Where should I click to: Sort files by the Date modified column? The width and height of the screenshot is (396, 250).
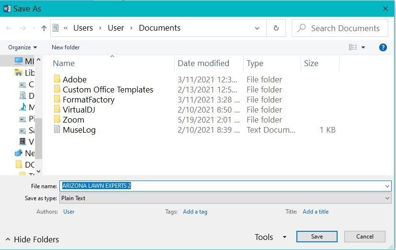pos(204,63)
